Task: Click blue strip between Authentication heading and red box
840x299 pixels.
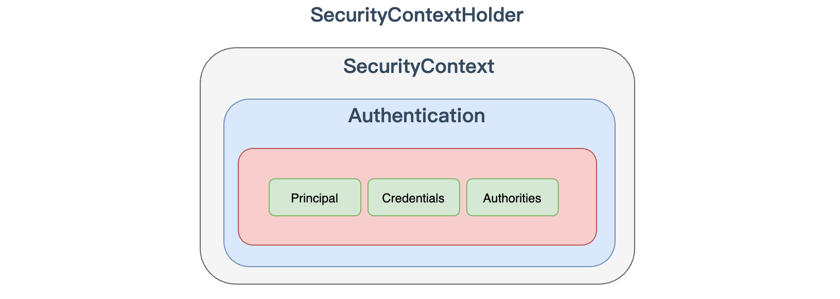Action: 417,138
